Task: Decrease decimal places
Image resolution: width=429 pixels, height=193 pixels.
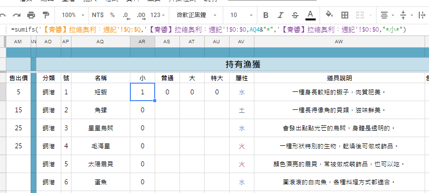Action: 126,16
